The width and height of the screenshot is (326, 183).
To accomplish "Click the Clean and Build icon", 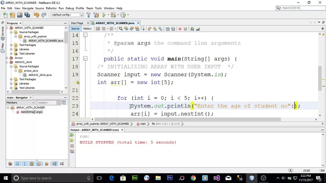I will pos(96,15).
